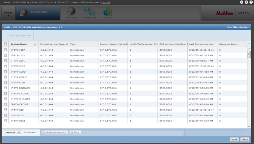Click the McAfee logo
Screen dimensions: 254x144
tap(225, 13)
